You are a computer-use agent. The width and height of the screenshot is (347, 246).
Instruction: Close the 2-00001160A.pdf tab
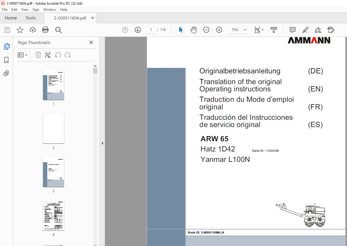92,18
